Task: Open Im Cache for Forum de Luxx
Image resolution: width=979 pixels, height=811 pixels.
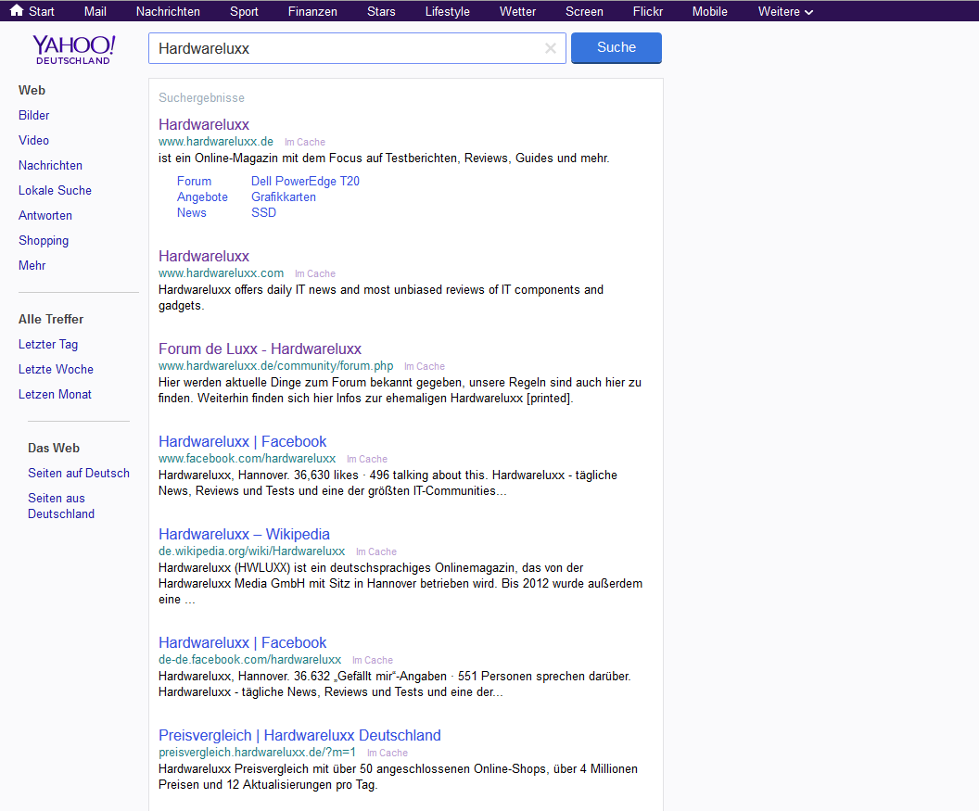Action: (x=424, y=366)
